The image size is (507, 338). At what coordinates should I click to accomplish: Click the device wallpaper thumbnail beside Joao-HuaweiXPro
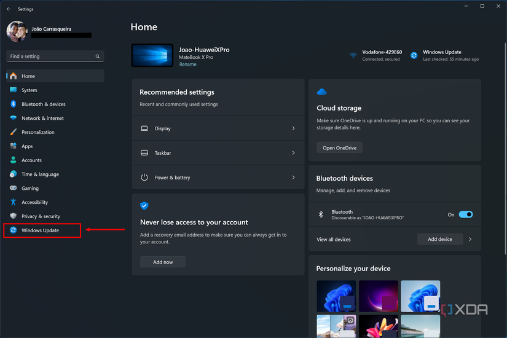(152, 55)
